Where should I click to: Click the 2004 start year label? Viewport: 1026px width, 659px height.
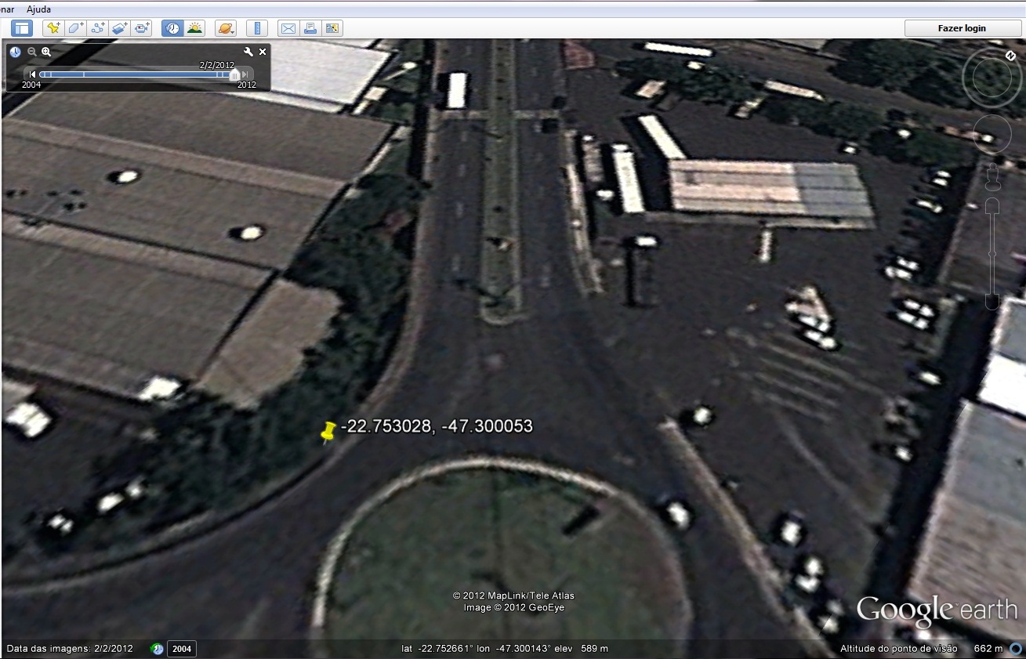[x=31, y=85]
